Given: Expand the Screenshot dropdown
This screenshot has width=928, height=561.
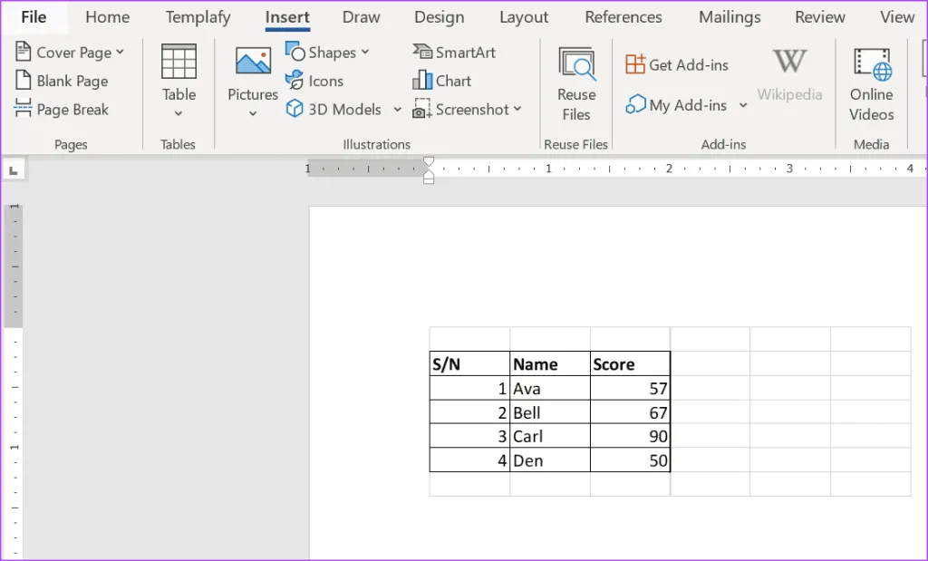Looking at the screenshot, I should click(x=517, y=110).
